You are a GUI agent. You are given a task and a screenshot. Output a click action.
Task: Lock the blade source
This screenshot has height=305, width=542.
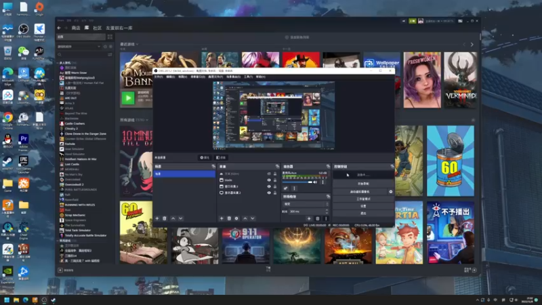tap(275, 180)
